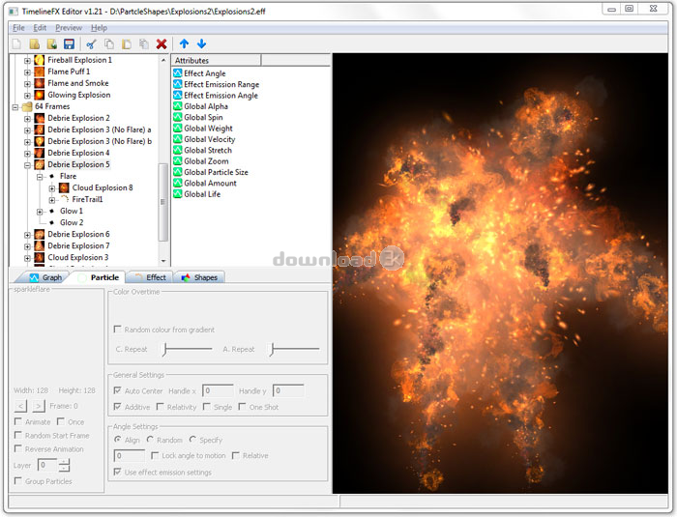Toggle the Relativity checkbox
Screen dimensions: 677x517
pyautogui.click(x=160, y=407)
